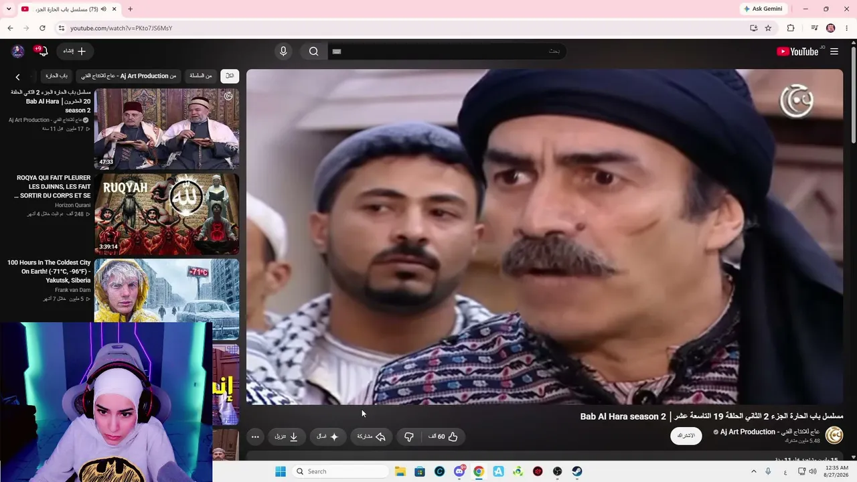
Task: Open File Explorer from the taskbar
Action: (x=400, y=471)
